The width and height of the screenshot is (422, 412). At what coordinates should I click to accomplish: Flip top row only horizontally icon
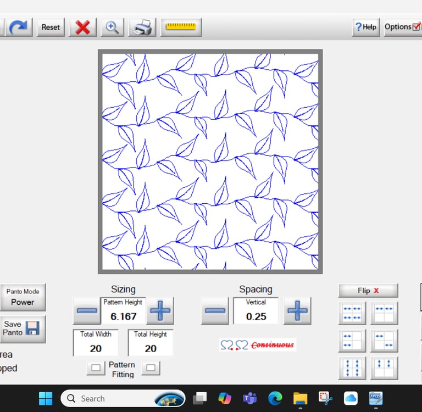384,313
